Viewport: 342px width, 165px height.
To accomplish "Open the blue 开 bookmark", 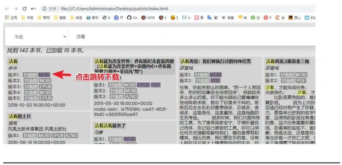I will point(119,17).
